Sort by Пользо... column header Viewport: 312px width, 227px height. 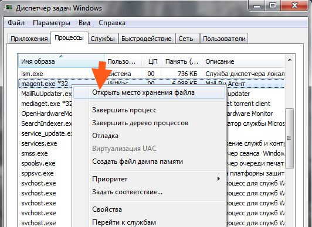point(123,61)
